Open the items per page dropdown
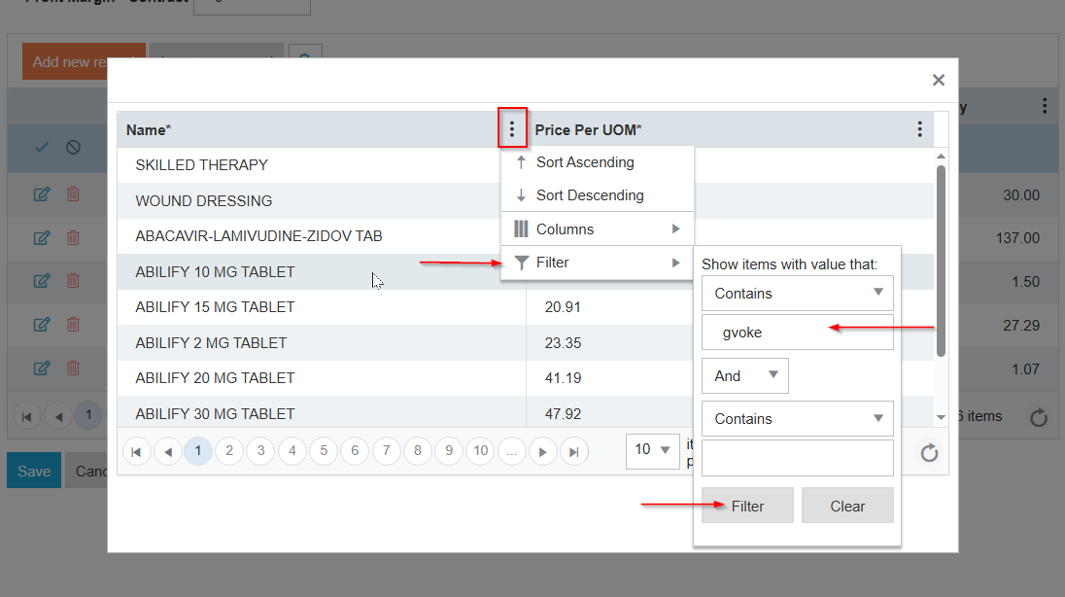The height and width of the screenshot is (597, 1065). click(x=653, y=451)
